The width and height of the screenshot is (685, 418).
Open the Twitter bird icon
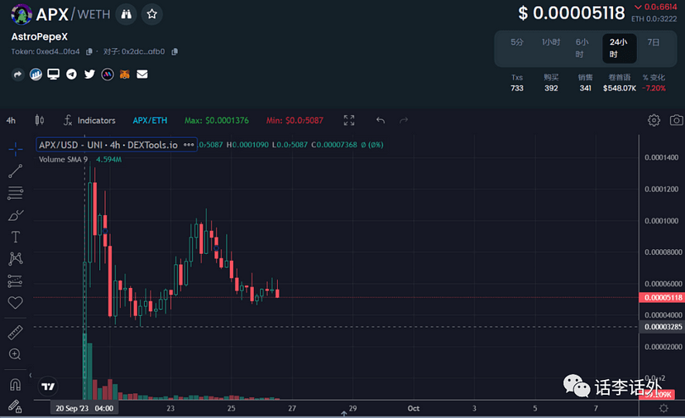[89, 74]
